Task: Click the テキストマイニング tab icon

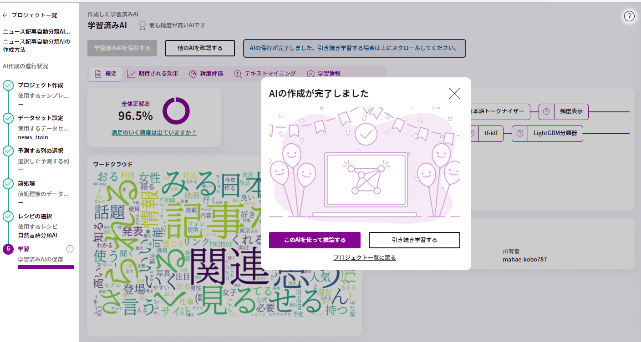Action: tap(237, 74)
